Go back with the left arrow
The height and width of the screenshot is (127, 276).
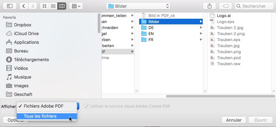[24, 6]
